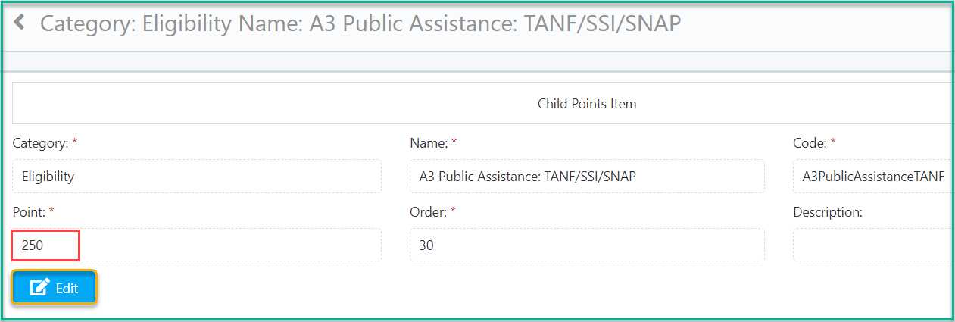Click the Child Points Item header
The height and width of the screenshot is (322, 955).
point(587,104)
